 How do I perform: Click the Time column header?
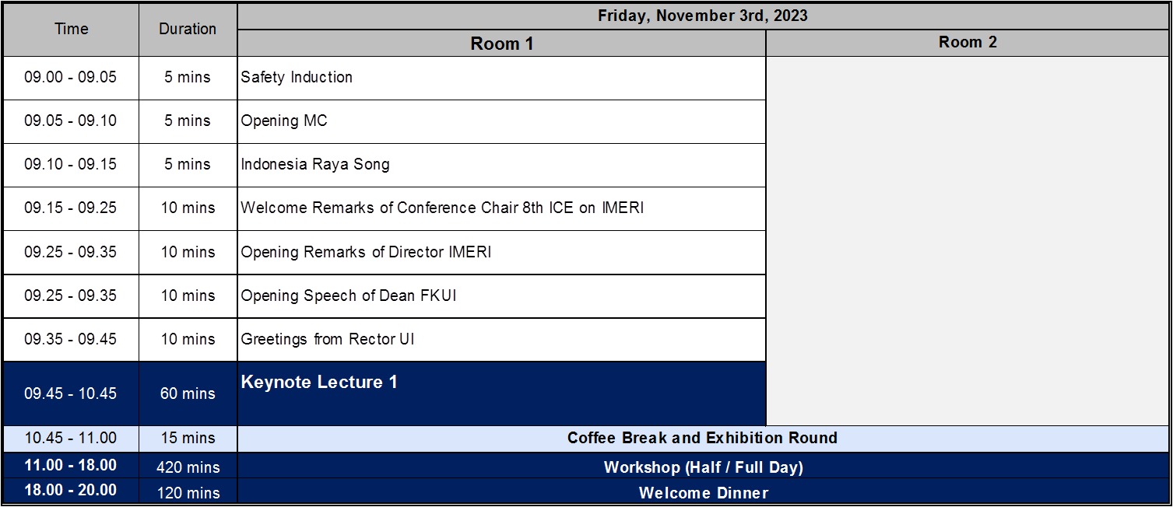pyautogui.click(x=71, y=30)
